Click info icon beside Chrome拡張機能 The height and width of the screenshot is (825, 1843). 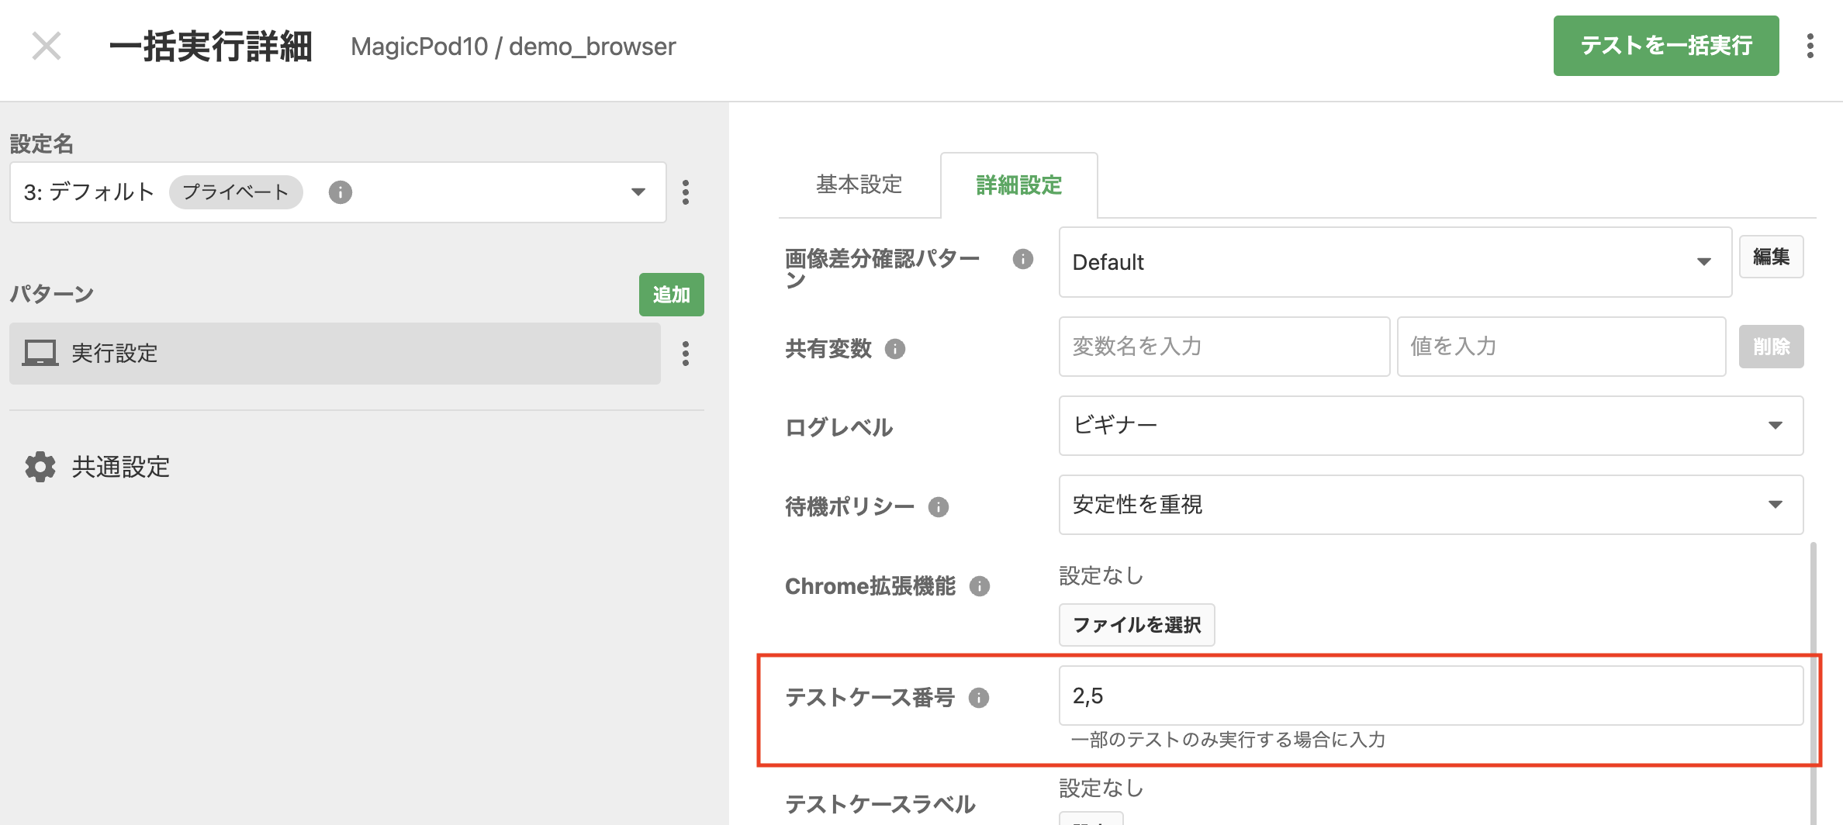tap(980, 586)
